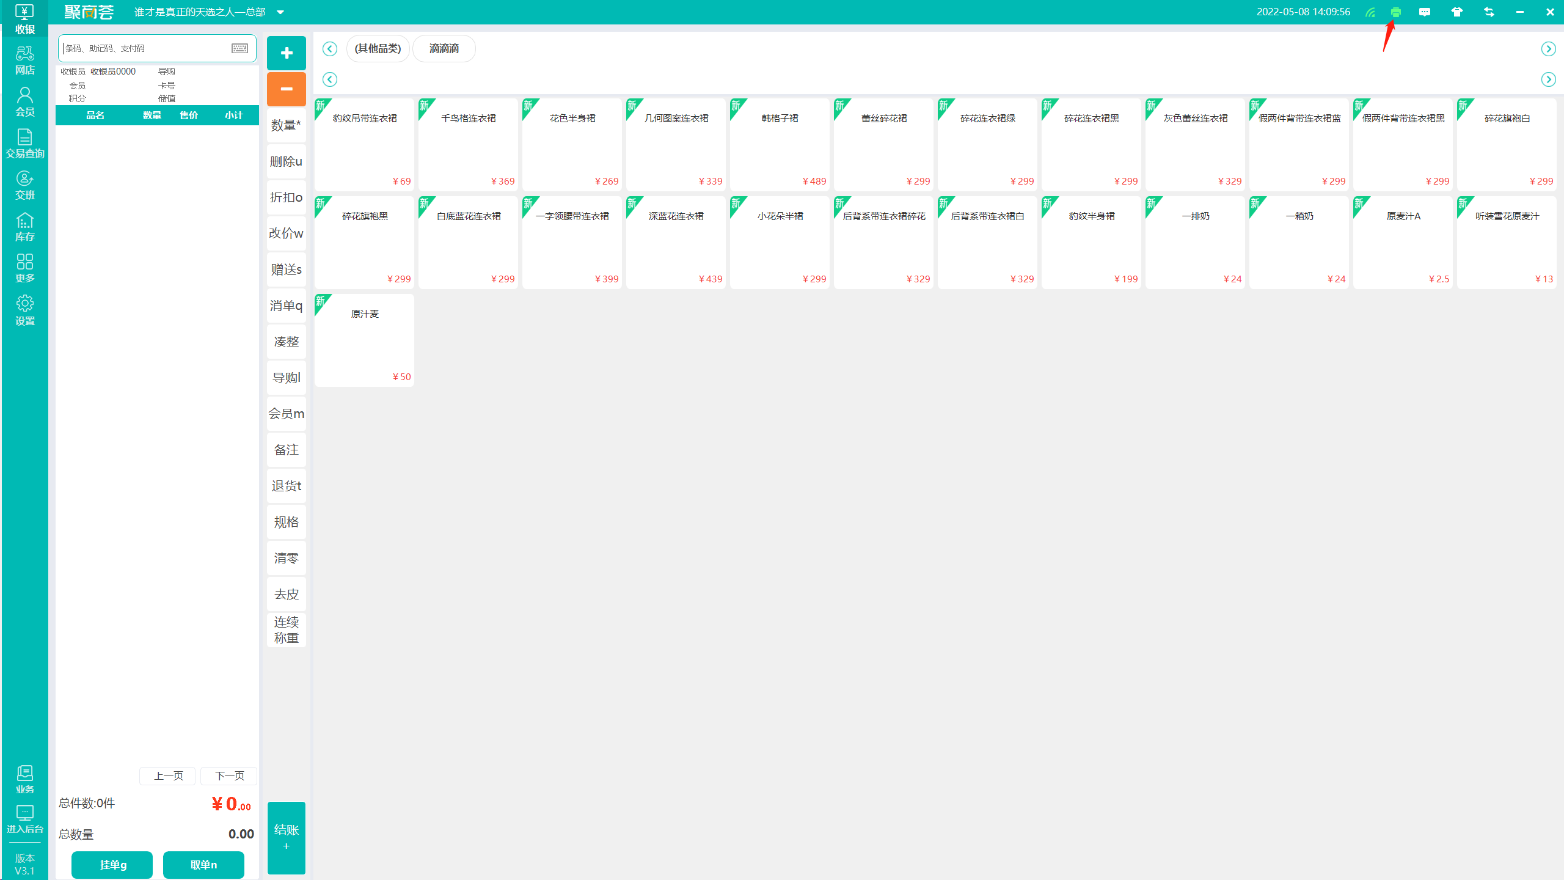1564x880 pixels.
Task: Click second-row left arrow for subcategories
Action: tap(330, 79)
